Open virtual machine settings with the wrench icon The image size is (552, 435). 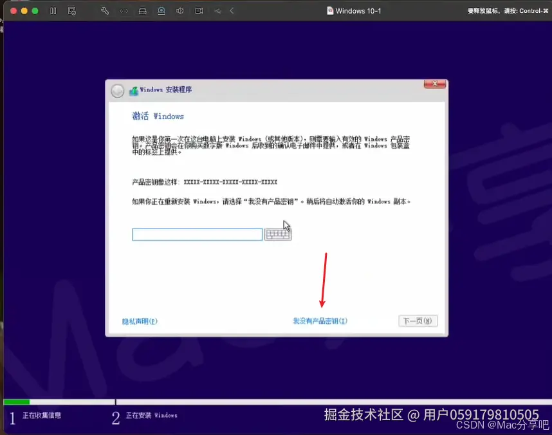pyautogui.click(x=105, y=11)
